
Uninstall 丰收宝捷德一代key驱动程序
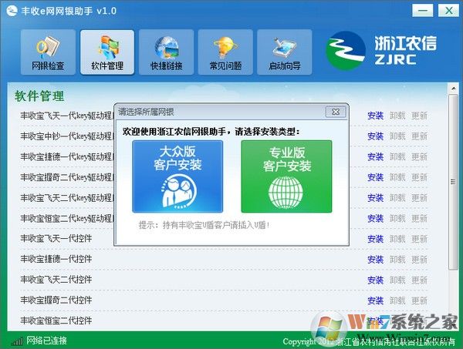pyautogui.click(x=397, y=156)
